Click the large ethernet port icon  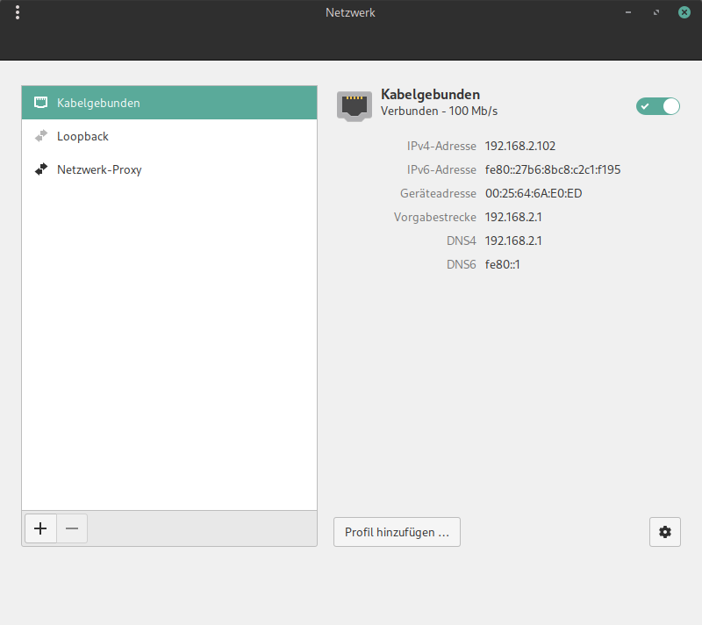coord(354,104)
